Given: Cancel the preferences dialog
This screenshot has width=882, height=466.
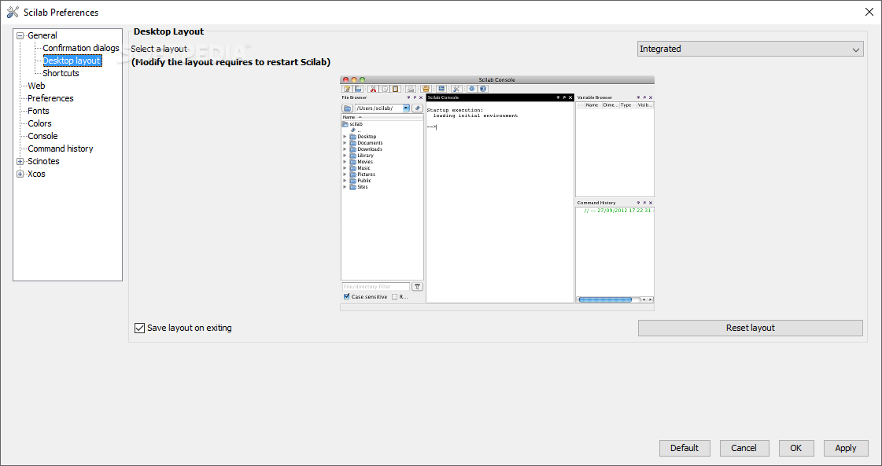Looking at the screenshot, I should pyautogui.click(x=744, y=448).
